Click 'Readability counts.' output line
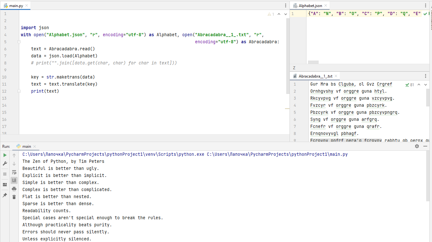432x242 pixels. (47, 211)
